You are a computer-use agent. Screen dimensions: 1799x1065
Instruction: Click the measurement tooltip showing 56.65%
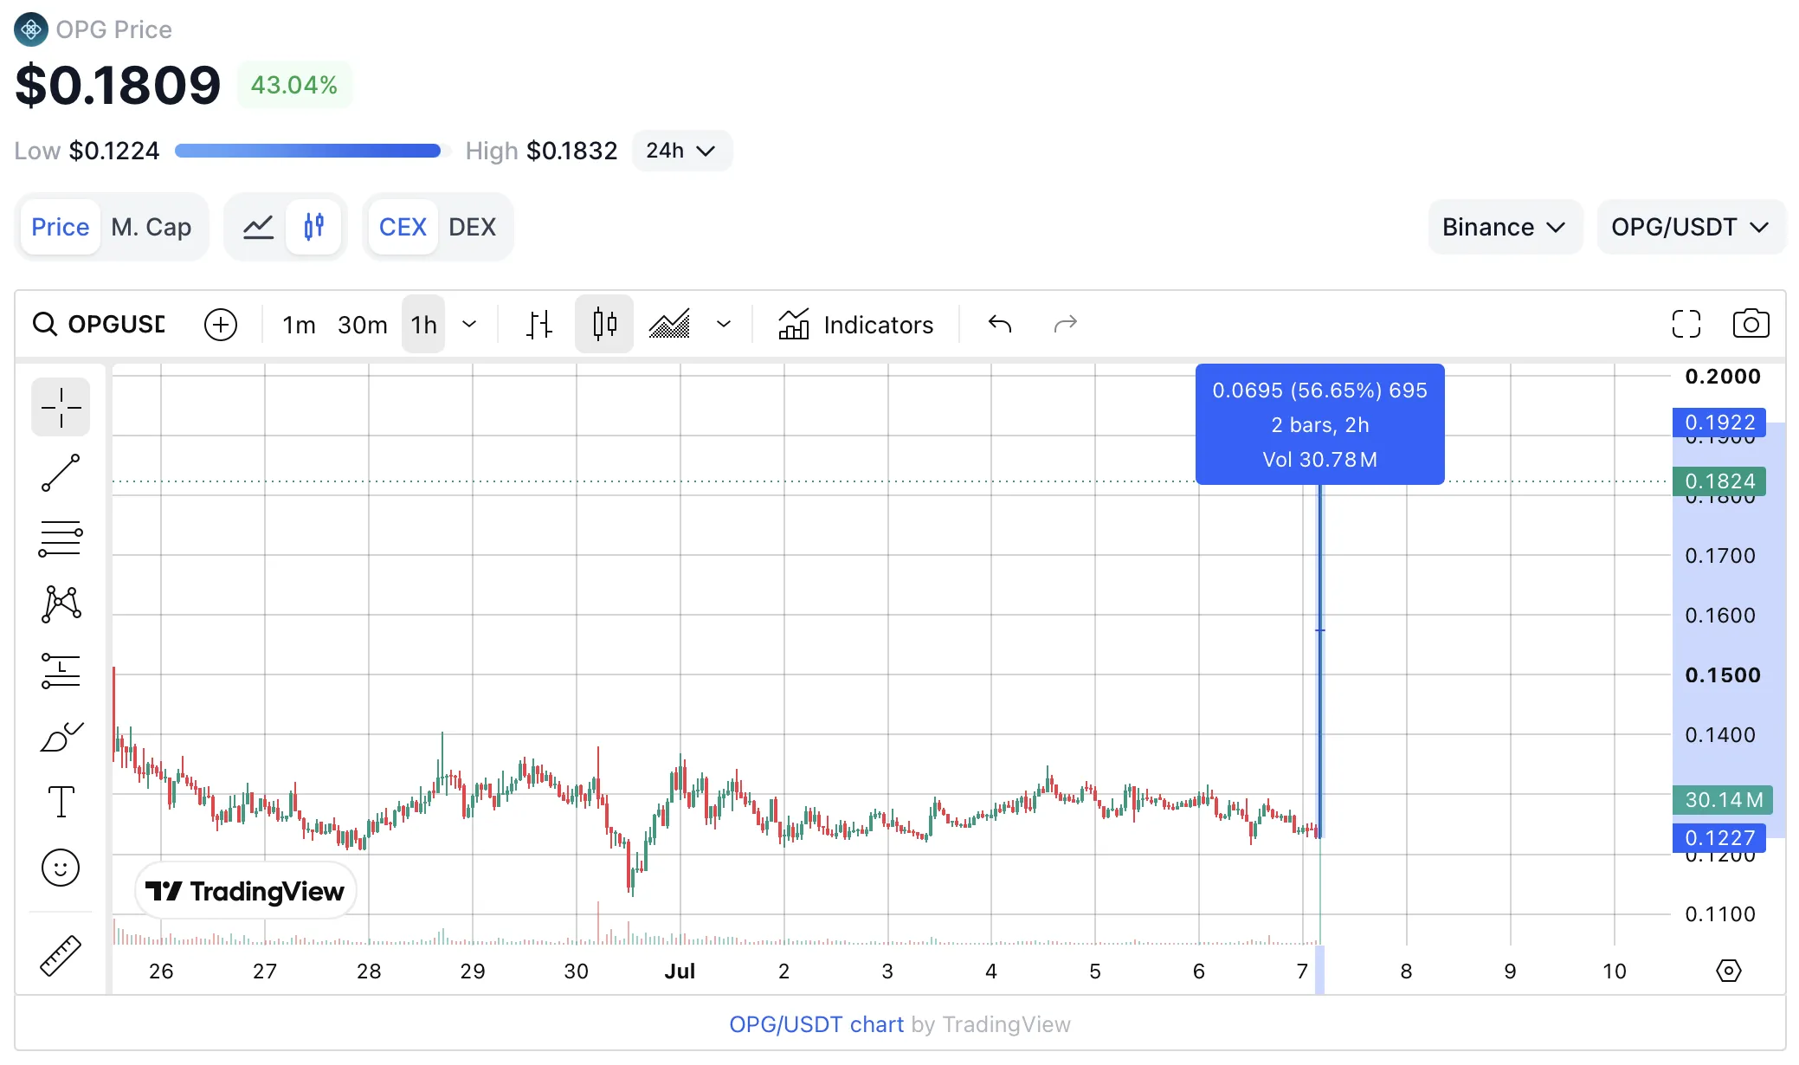[1319, 424]
